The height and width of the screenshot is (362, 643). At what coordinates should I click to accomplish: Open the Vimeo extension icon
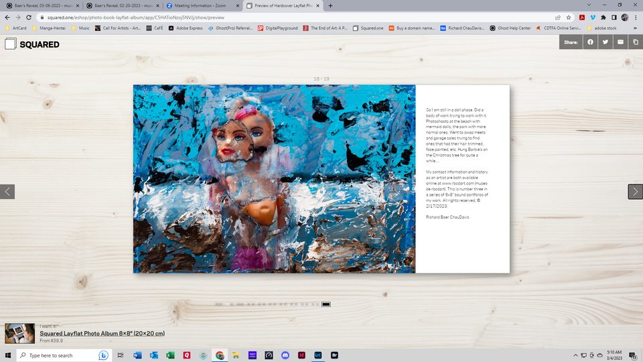(x=593, y=17)
